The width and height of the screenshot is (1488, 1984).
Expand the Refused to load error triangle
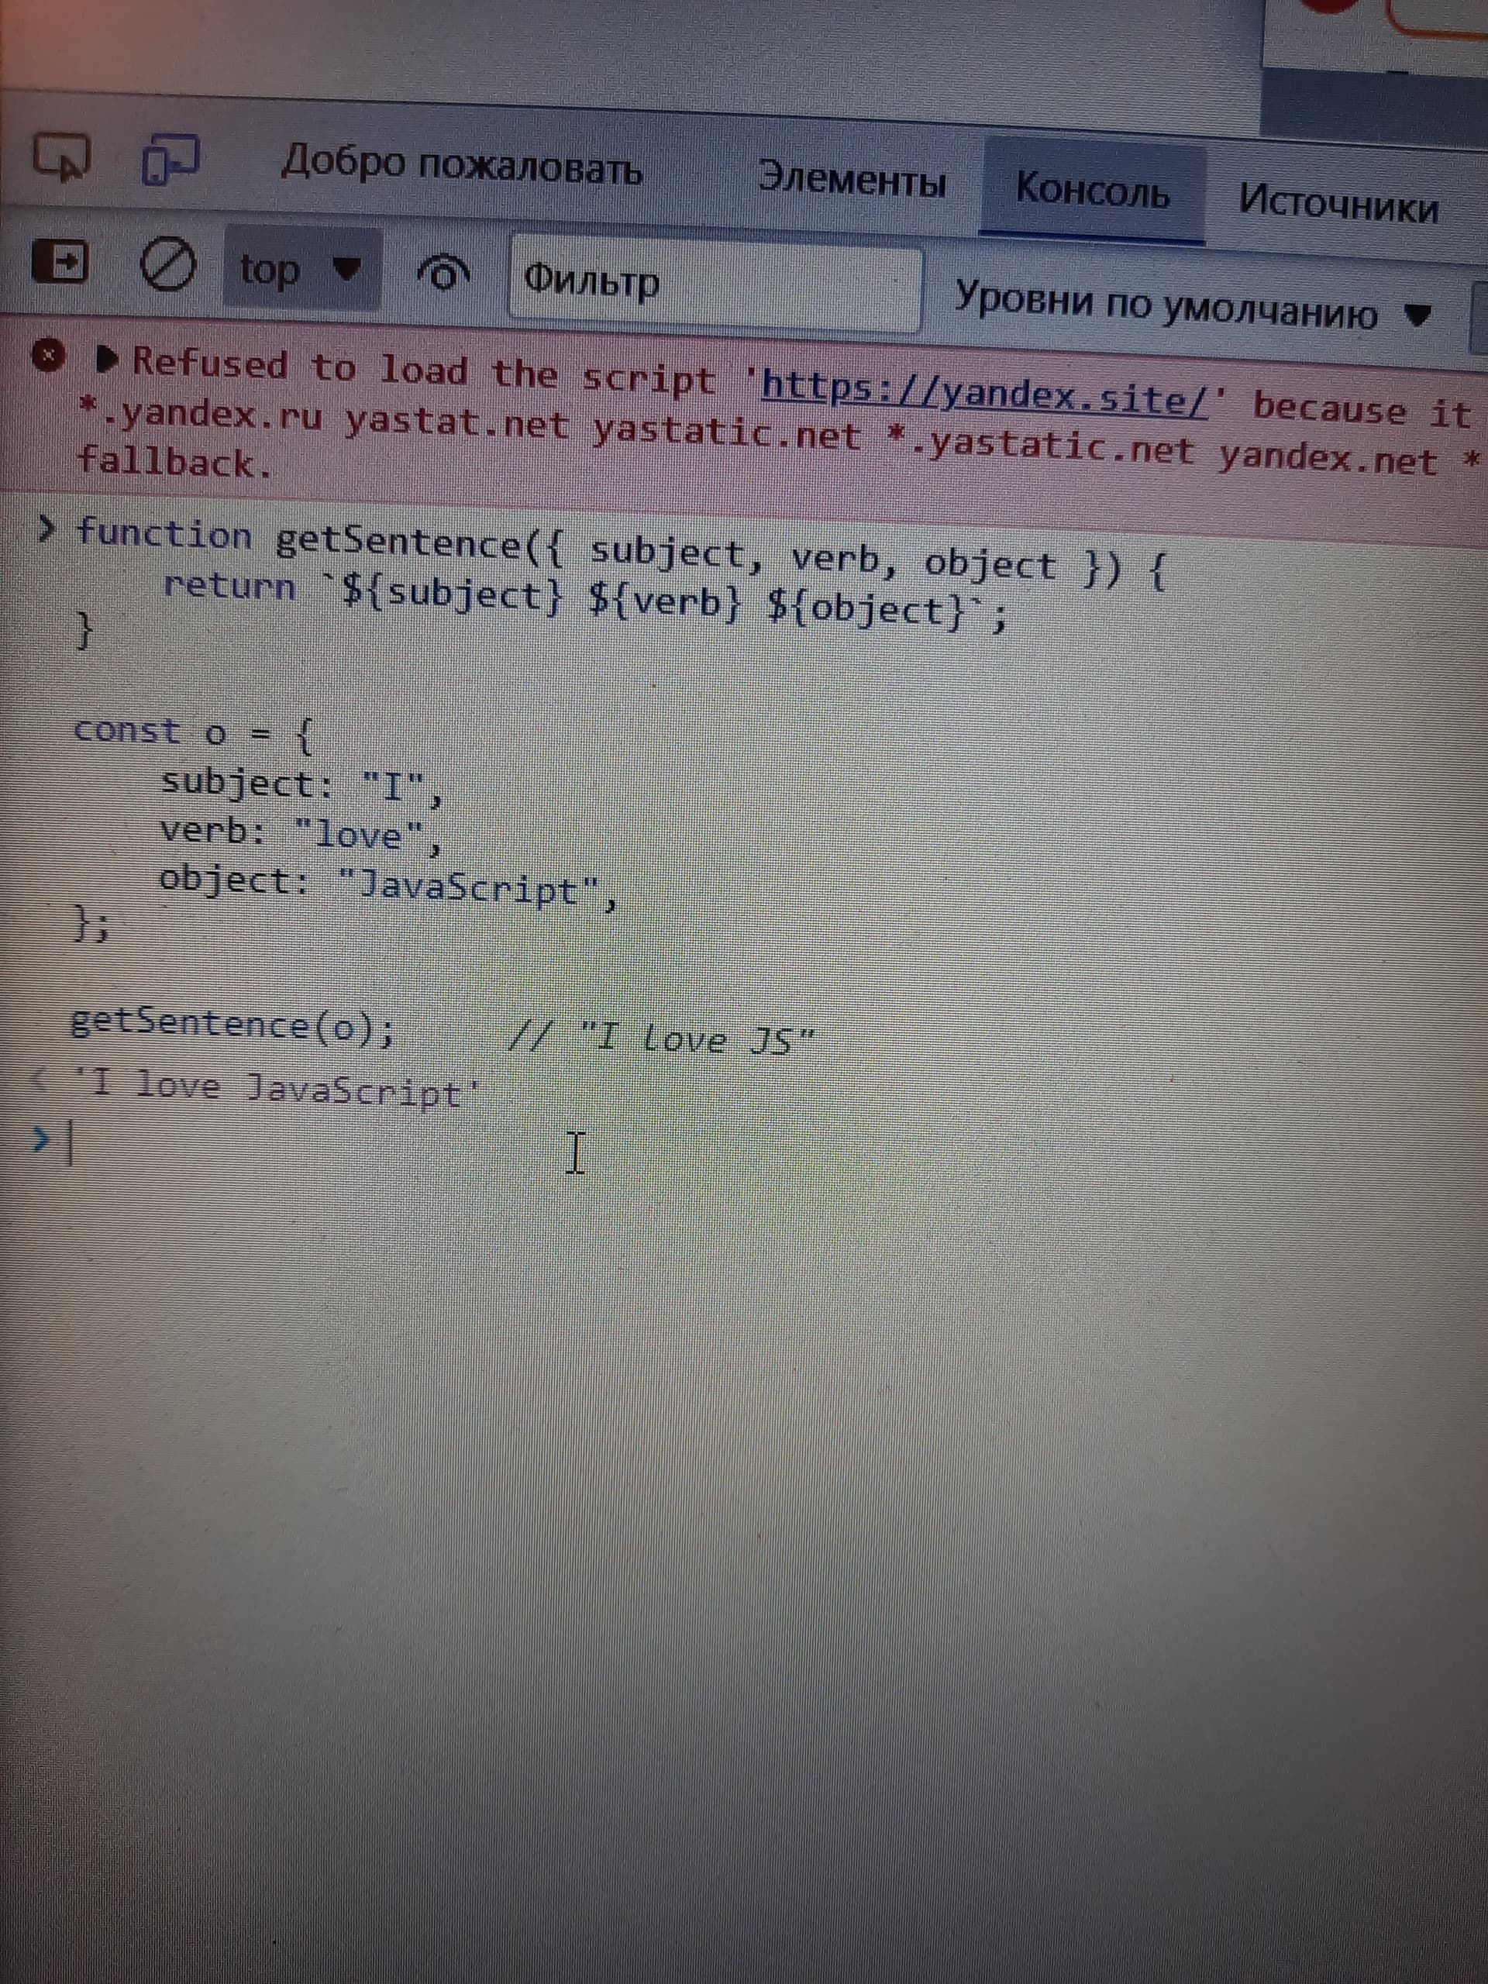coord(108,360)
